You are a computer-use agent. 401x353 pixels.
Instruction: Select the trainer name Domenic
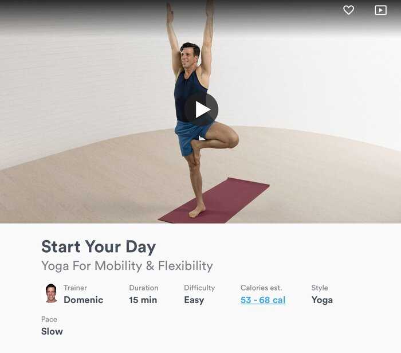coord(84,300)
